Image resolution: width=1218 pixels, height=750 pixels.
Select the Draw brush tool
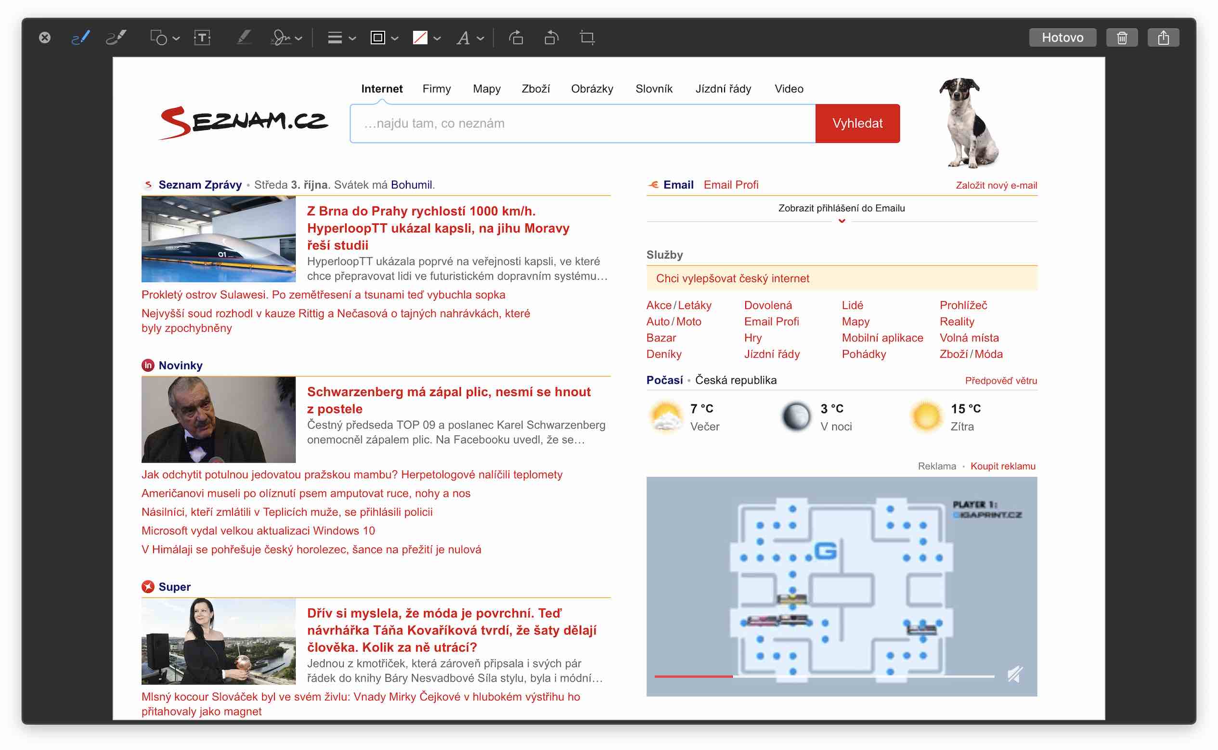tap(116, 38)
